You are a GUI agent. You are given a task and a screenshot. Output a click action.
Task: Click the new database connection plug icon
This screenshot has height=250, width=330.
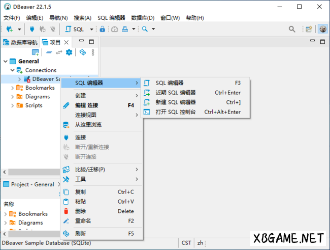pos(9,29)
